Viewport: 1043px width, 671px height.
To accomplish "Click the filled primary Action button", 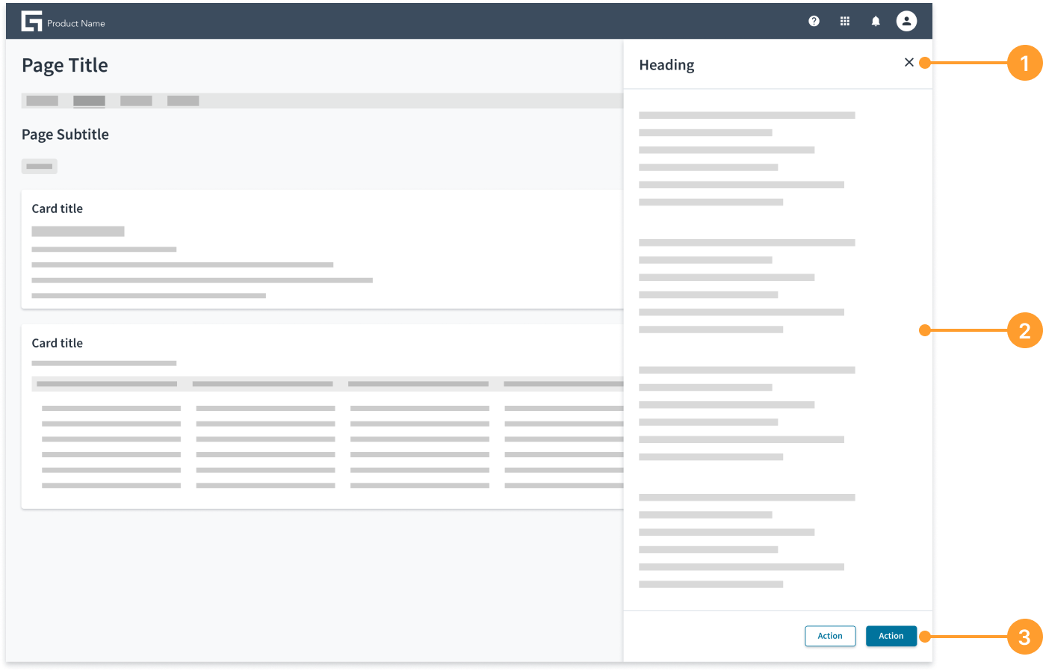I will tap(891, 636).
